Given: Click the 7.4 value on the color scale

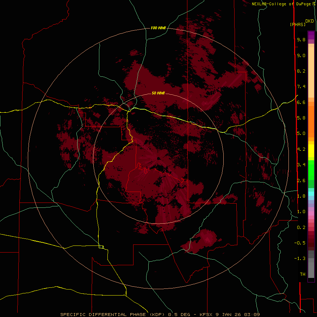Looking at the screenshot, I should pyautogui.click(x=301, y=87).
